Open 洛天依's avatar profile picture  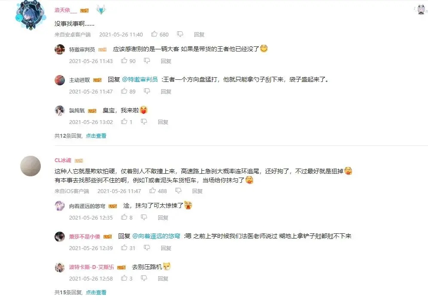[x=31, y=15]
